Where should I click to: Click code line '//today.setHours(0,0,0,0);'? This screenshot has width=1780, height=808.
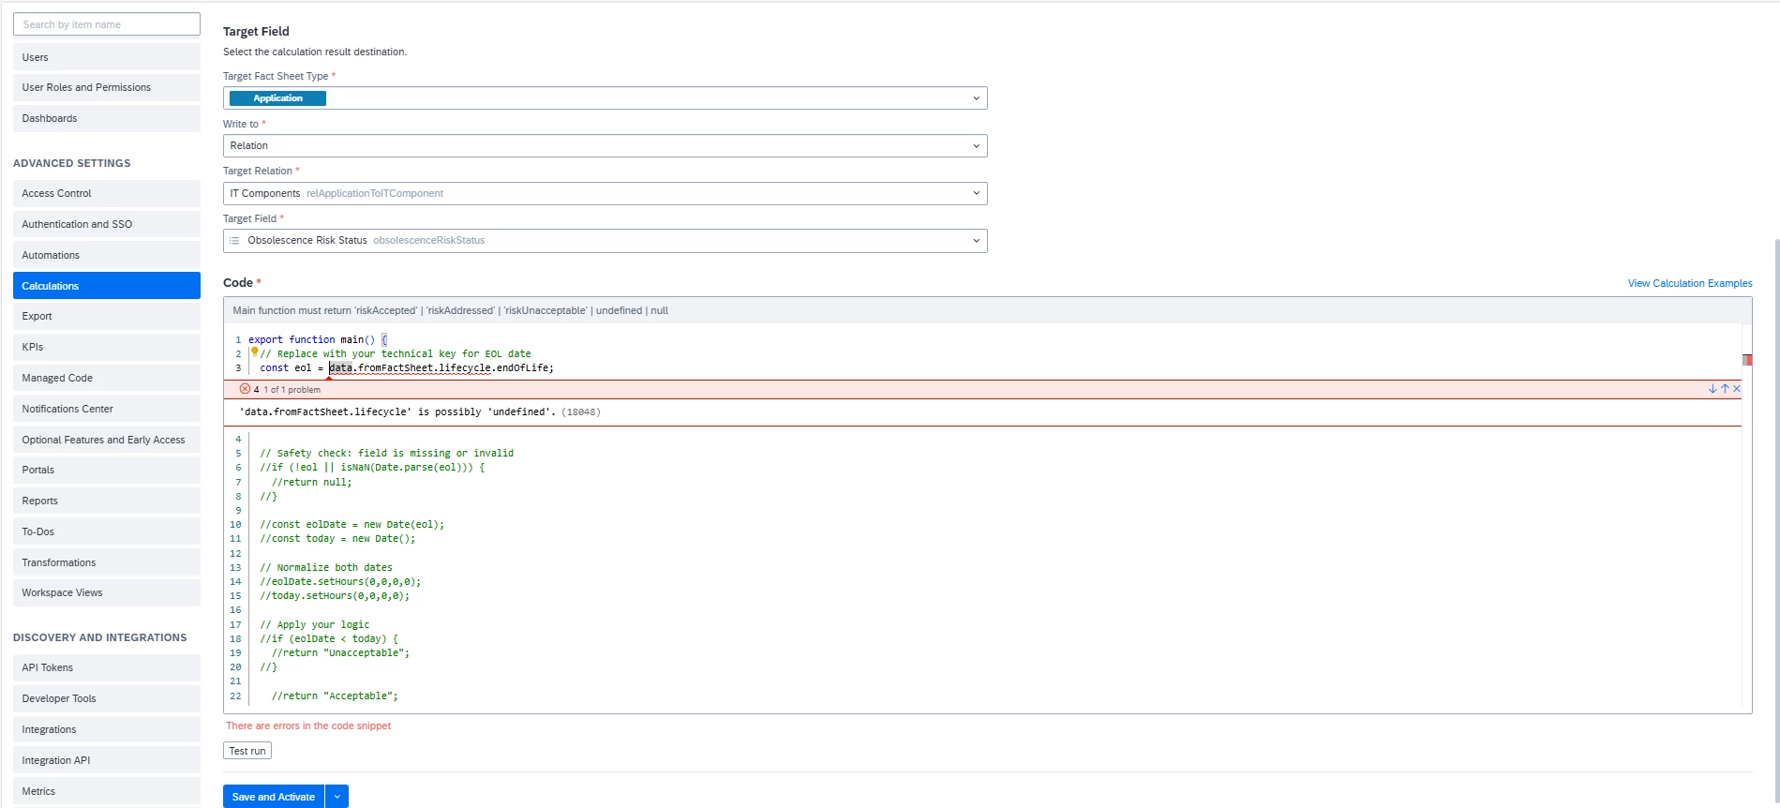tap(335, 596)
